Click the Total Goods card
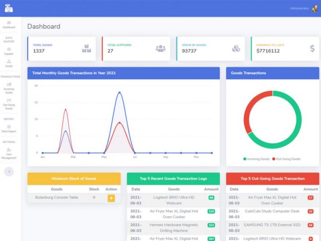Image resolution: width=321 pixels, height=241 pixels. point(61,49)
